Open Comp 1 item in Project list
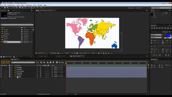172x97 pixels. [6, 36]
